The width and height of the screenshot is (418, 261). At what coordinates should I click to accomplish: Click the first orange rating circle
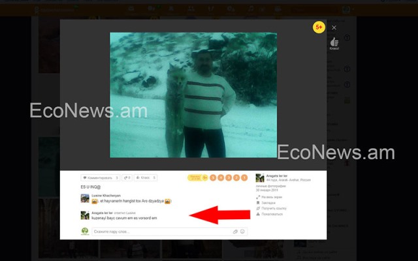coord(213,177)
